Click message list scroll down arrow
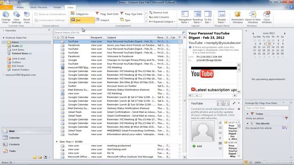Viewport: 294px width, 165px height. click(x=184, y=157)
